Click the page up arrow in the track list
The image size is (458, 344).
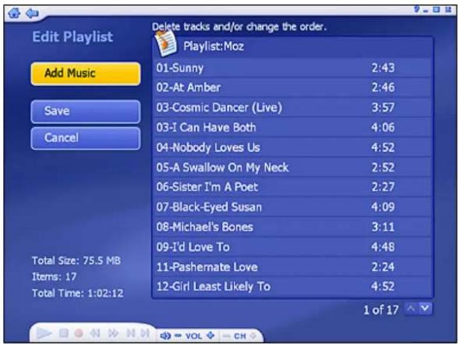[x=411, y=309]
